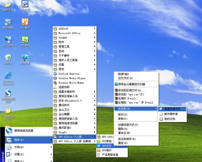Select the blue globe WPS shortcut beside 回收站
The width and height of the screenshot is (202, 162).
point(25,59)
